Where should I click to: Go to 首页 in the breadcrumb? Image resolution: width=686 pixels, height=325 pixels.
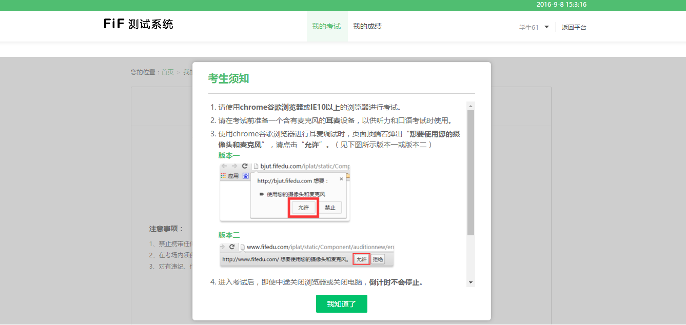click(167, 72)
